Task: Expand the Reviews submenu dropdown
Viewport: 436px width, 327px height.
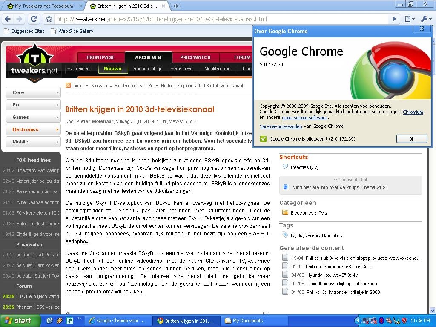Action: tap(182, 69)
